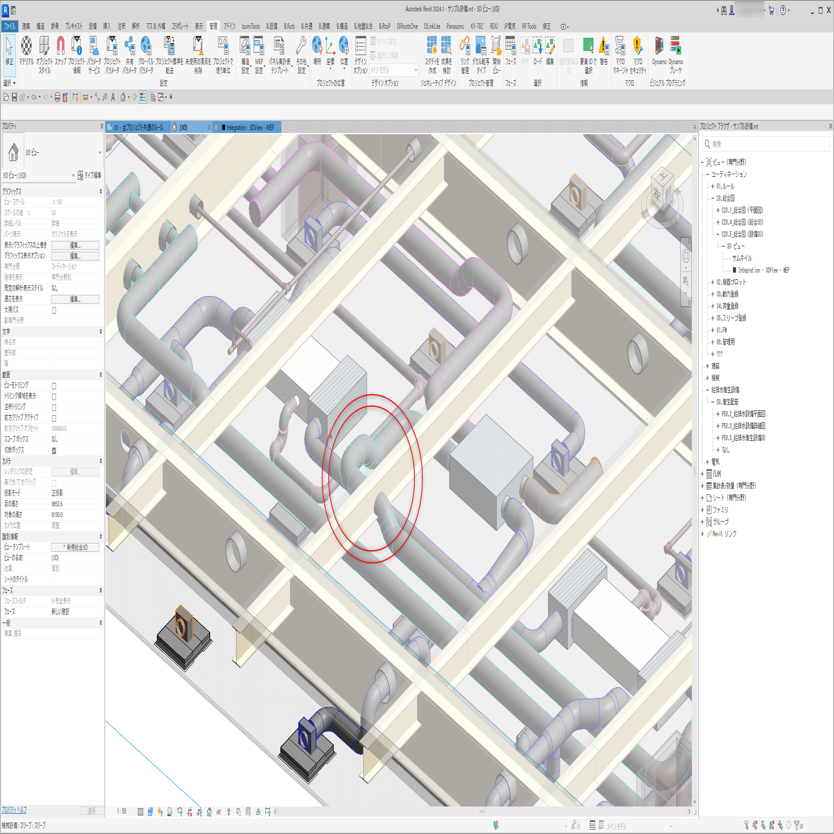Screen dimensions: 834x834
Task: Click スタディを作成 icon
Action: pyautogui.click(x=432, y=55)
